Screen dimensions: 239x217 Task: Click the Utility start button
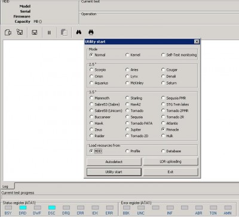coord(114,172)
